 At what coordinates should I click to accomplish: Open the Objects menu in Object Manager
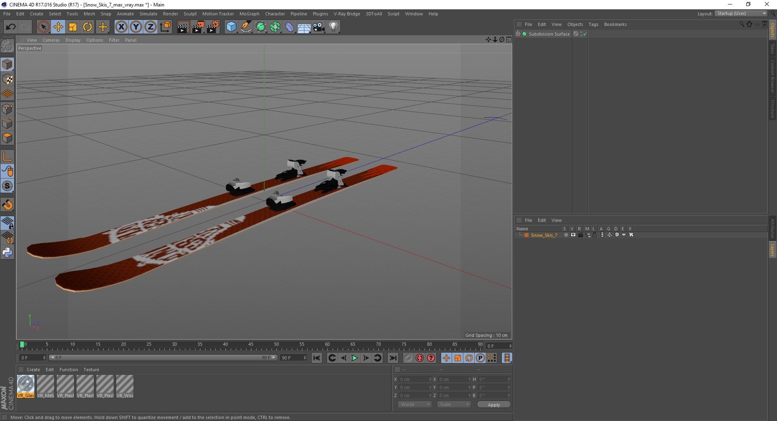point(575,24)
